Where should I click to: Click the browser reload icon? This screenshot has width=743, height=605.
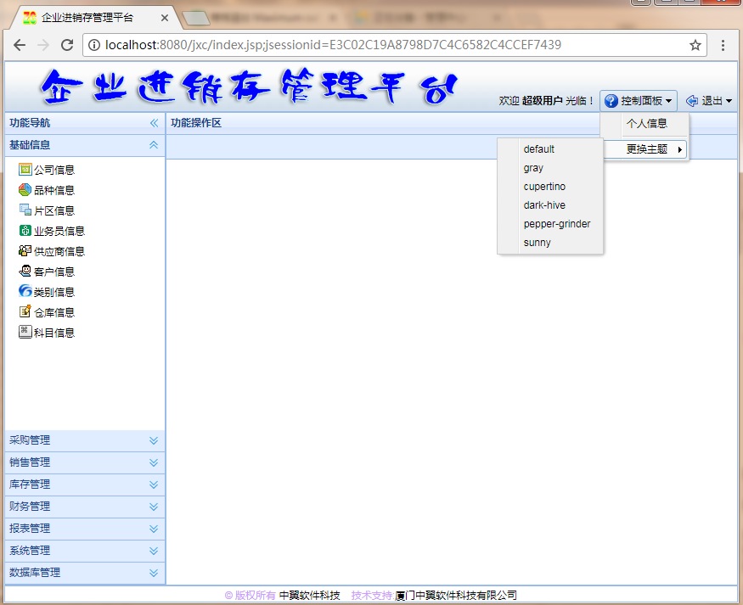(x=67, y=47)
